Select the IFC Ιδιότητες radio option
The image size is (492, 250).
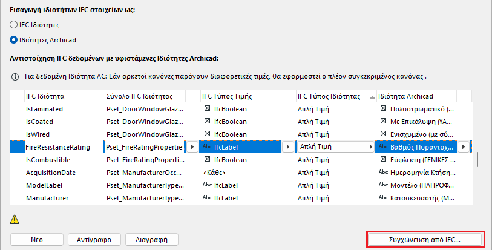(x=13, y=25)
